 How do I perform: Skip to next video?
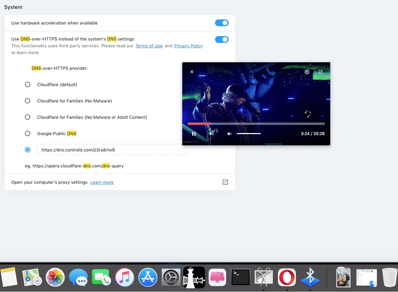point(211,134)
